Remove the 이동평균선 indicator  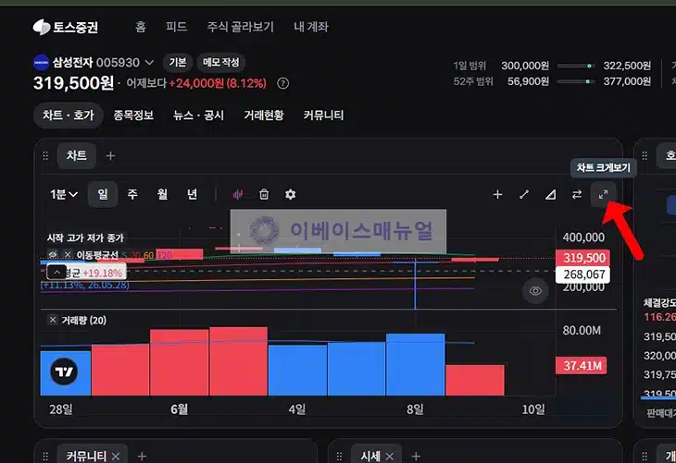[x=68, y=254]
